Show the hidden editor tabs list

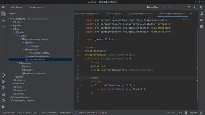pyautogui.click(x=191, y=14)
